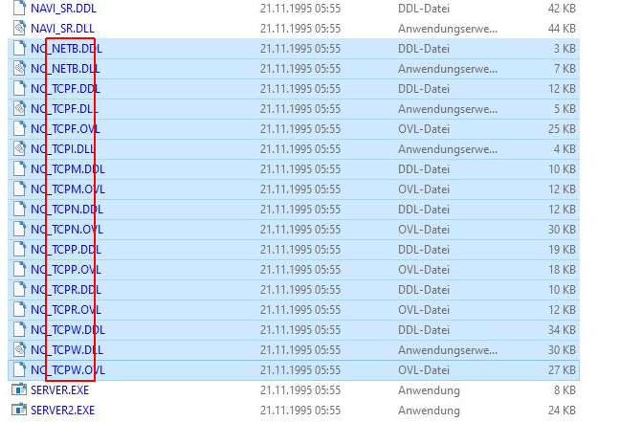The height and width of the screenshot is (422, 620).
Task: Click the 44 KB size of NAVI_SR.DLL
Action: pyautogui.click(x=562, y=29)
